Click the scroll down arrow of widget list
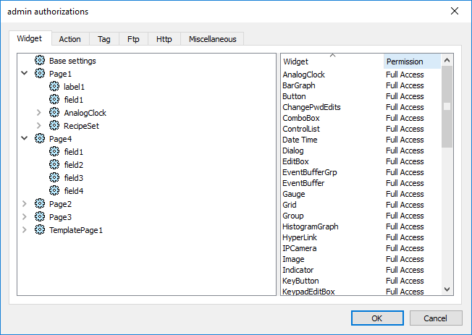472x335 pixels. [x=447, y=289]
